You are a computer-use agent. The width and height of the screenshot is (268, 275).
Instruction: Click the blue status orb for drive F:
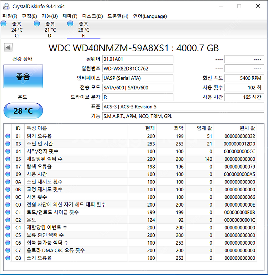(70, 24)
